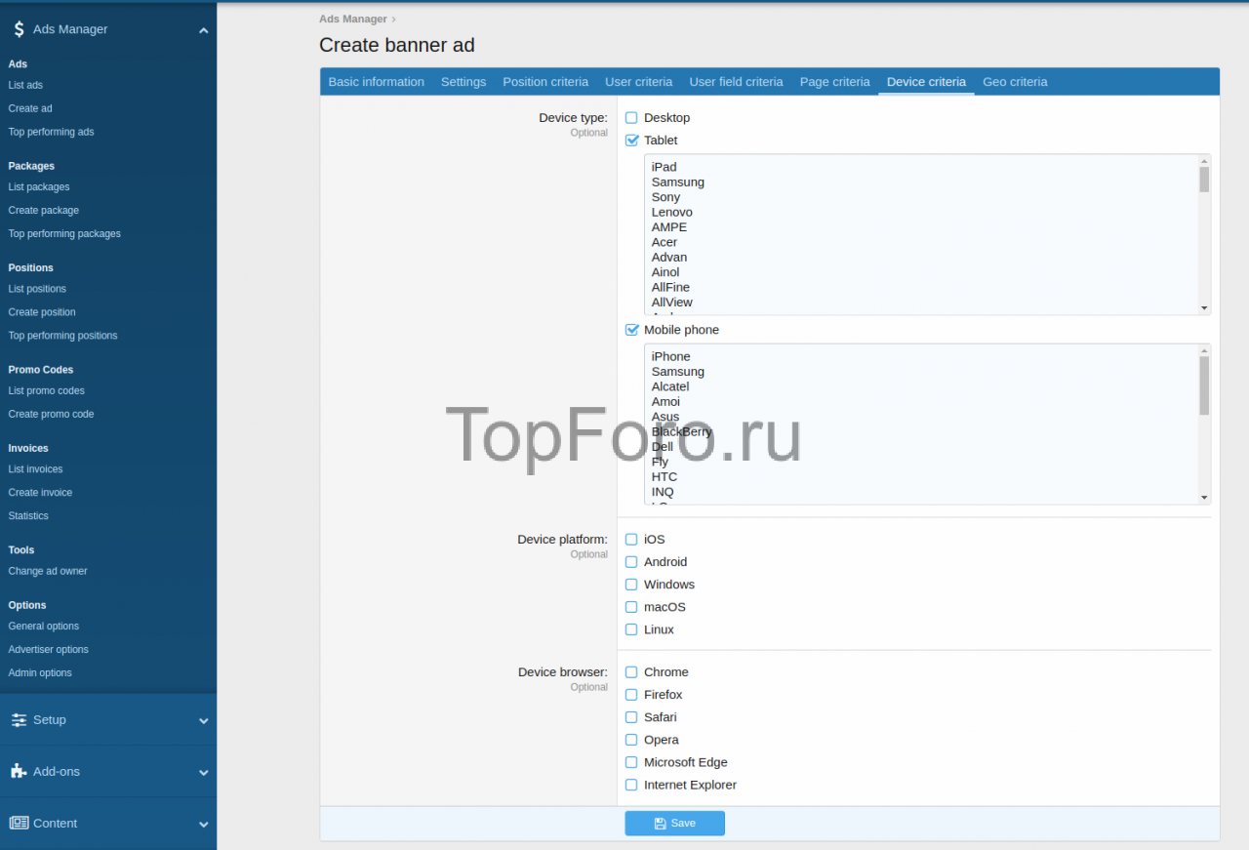Open Advertiser options
Screen dimensions: 1249x850
pos(49,650)
